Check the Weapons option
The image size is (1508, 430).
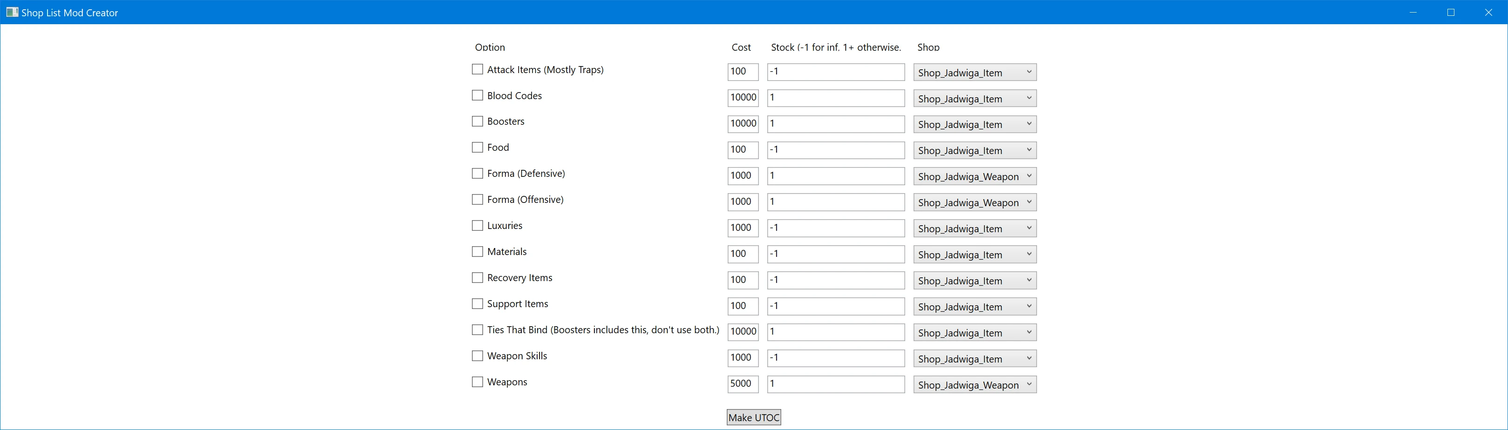pyautogui.click(x=477, y=382)
